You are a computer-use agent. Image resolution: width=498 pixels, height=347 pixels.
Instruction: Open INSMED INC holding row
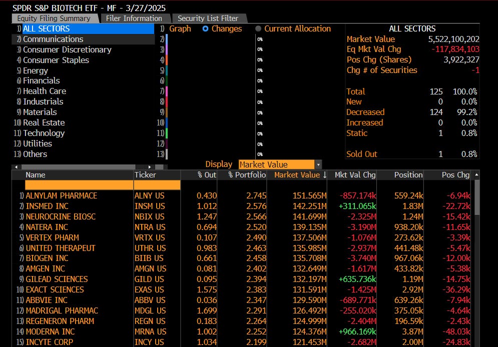tap(241, 206)
